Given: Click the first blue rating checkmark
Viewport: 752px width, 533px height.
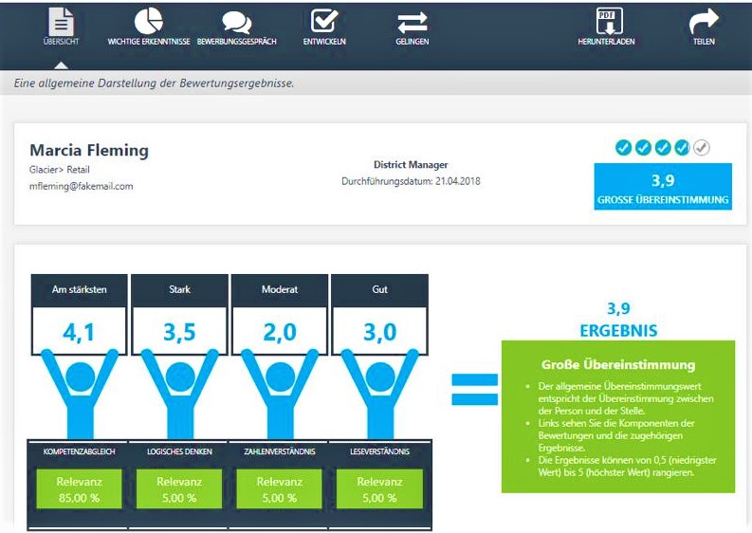Looking at the screenshot, I should (623, 147).
